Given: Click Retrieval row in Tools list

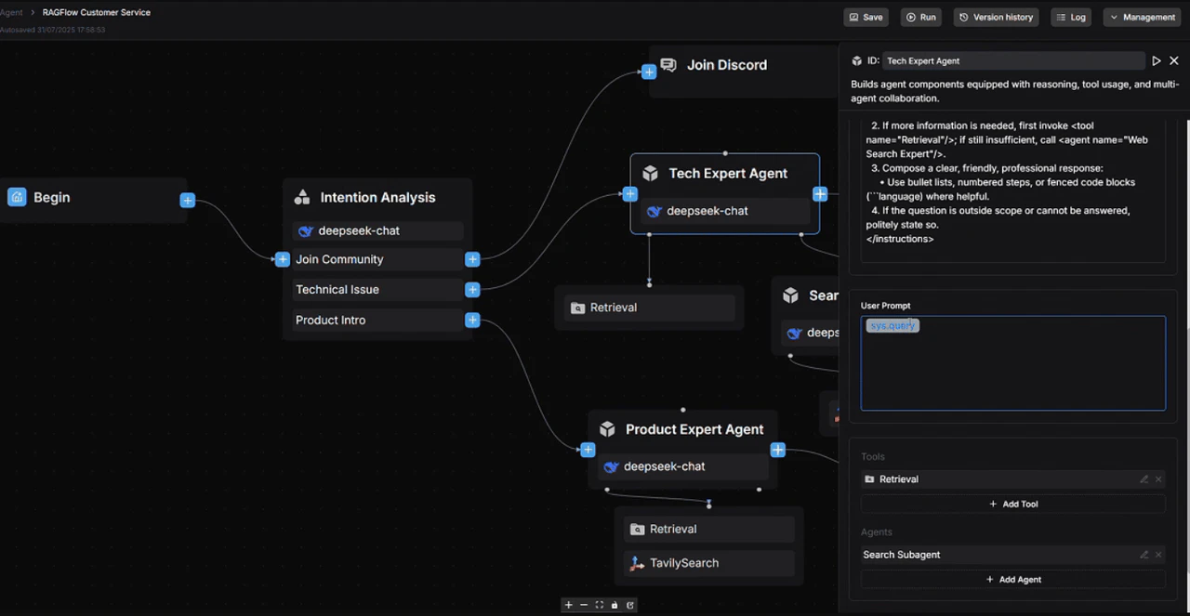Looking at the screenshot, I should (1013, 479).
